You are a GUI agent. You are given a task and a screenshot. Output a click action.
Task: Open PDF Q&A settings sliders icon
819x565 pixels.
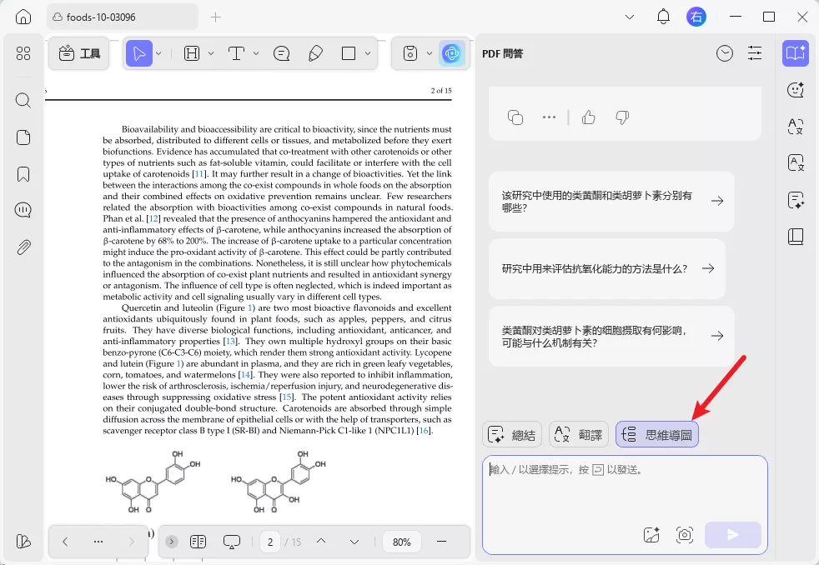(755, 53)
